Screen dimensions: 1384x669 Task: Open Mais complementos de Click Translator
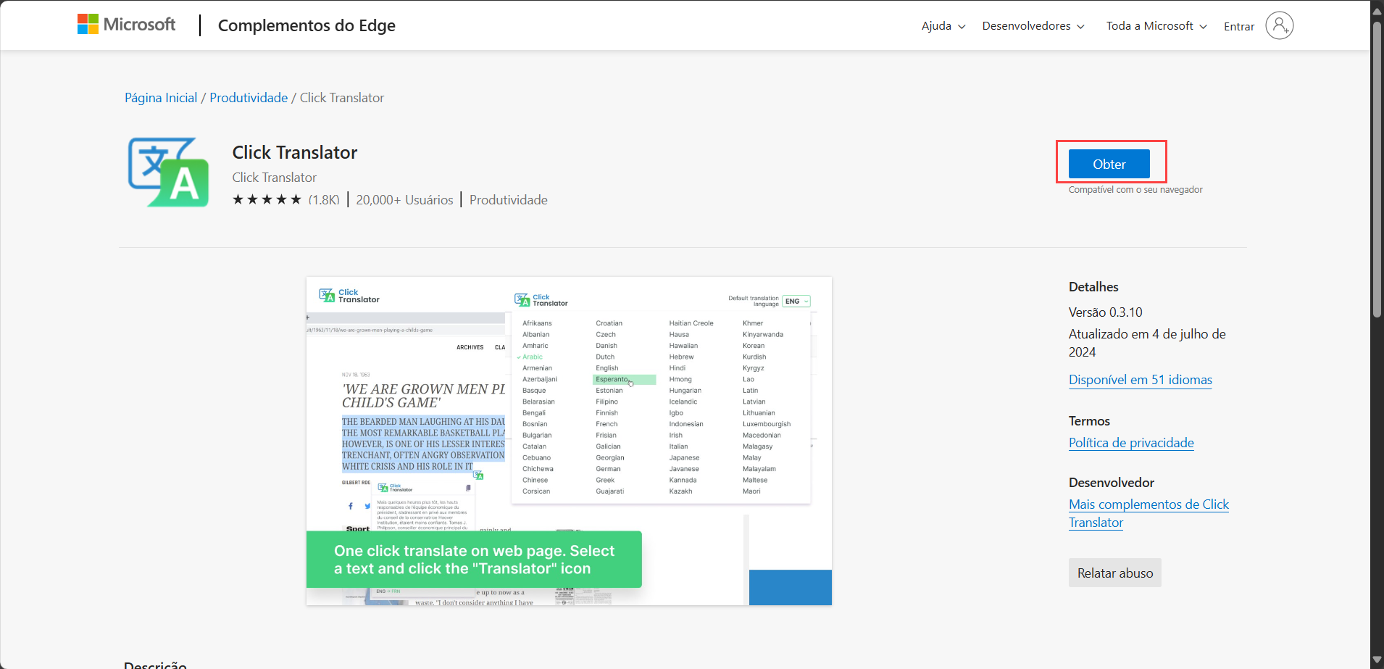click(1149, 513)
